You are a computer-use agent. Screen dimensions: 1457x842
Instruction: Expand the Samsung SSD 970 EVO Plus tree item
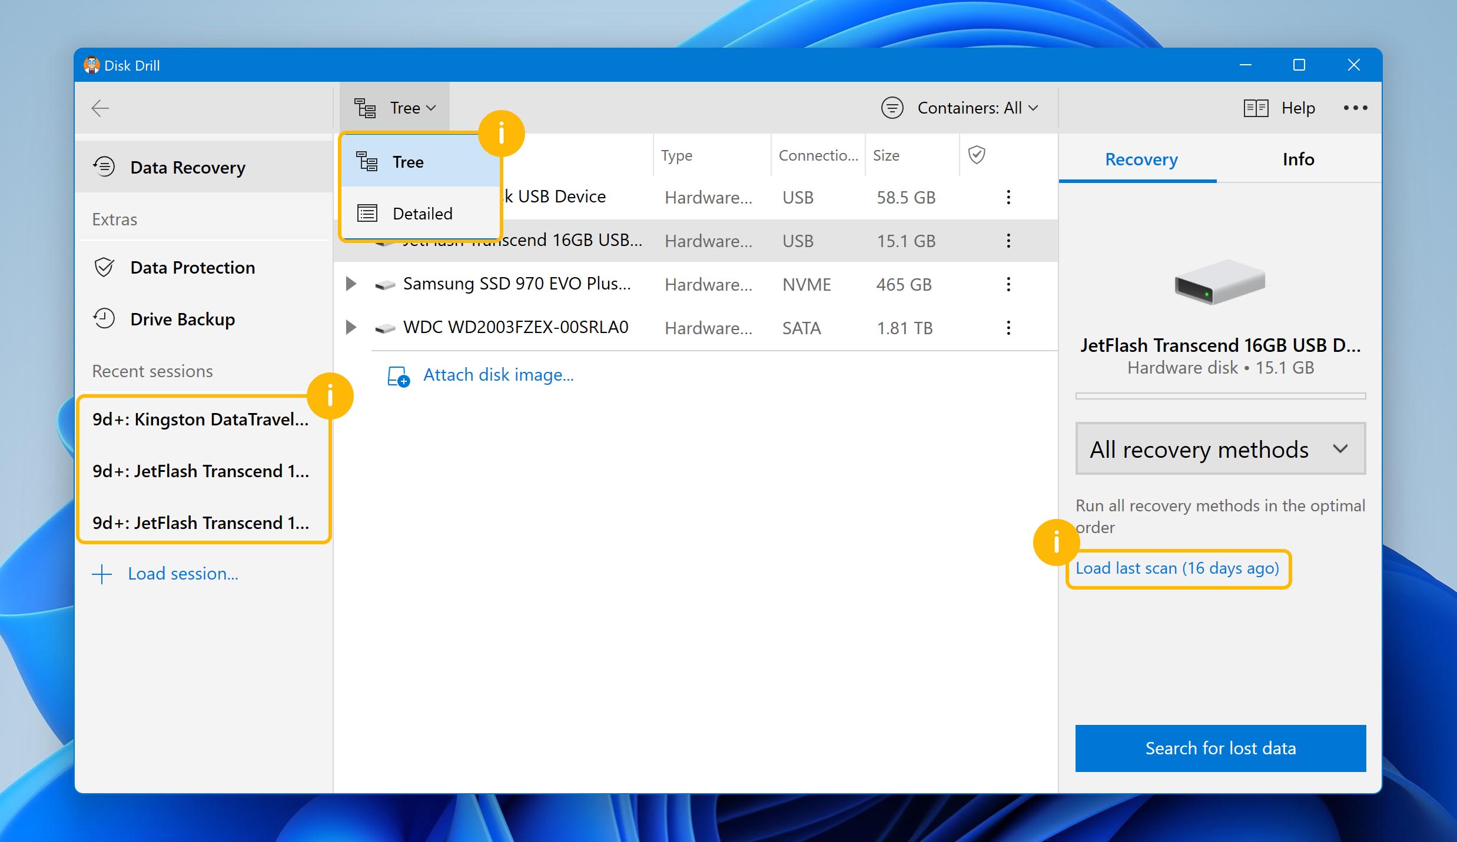click(352, 285)
